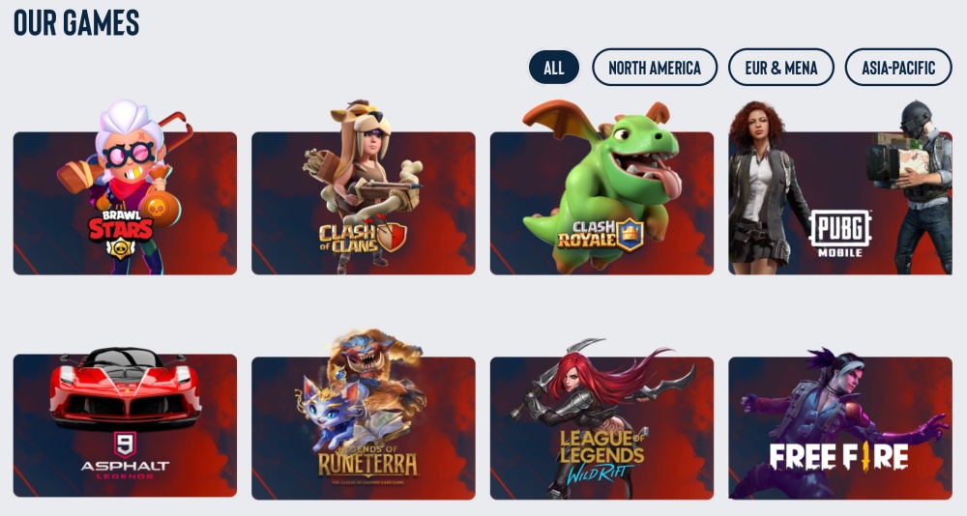Open the PUBG Mobile game card
Screen dimensions: 967x516
click(x=840, y=203)
